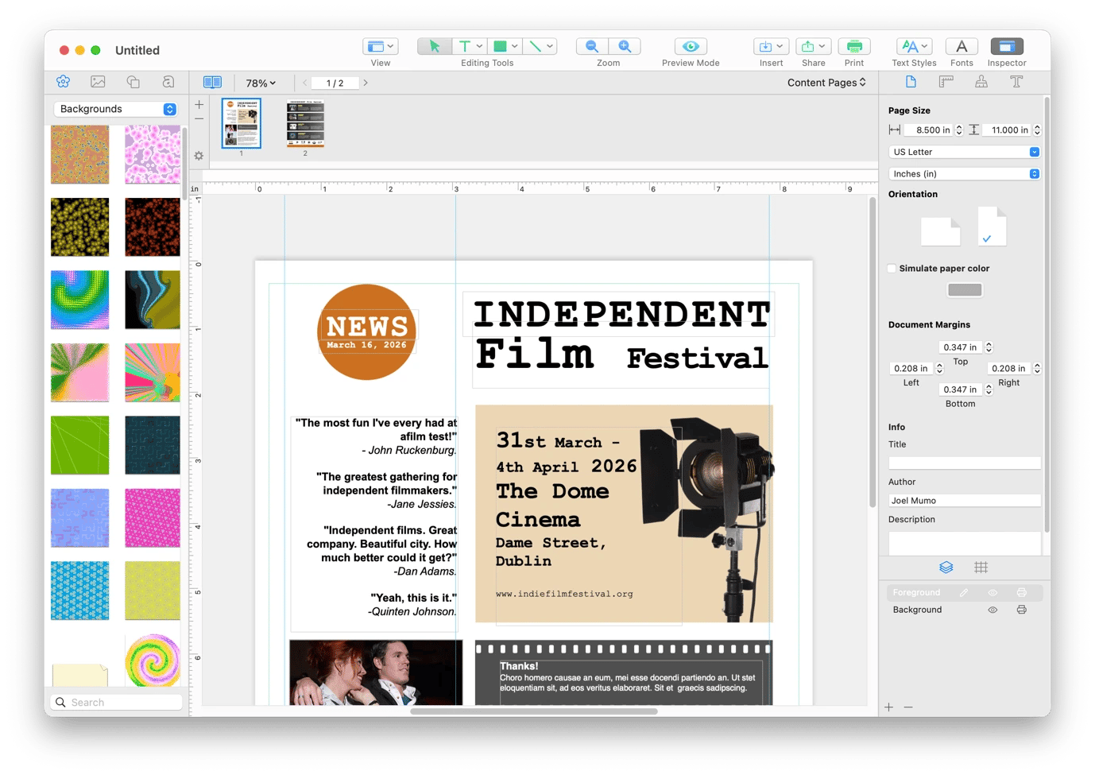
Task: Select the hot pink patterned background
Action: point(153,518)
